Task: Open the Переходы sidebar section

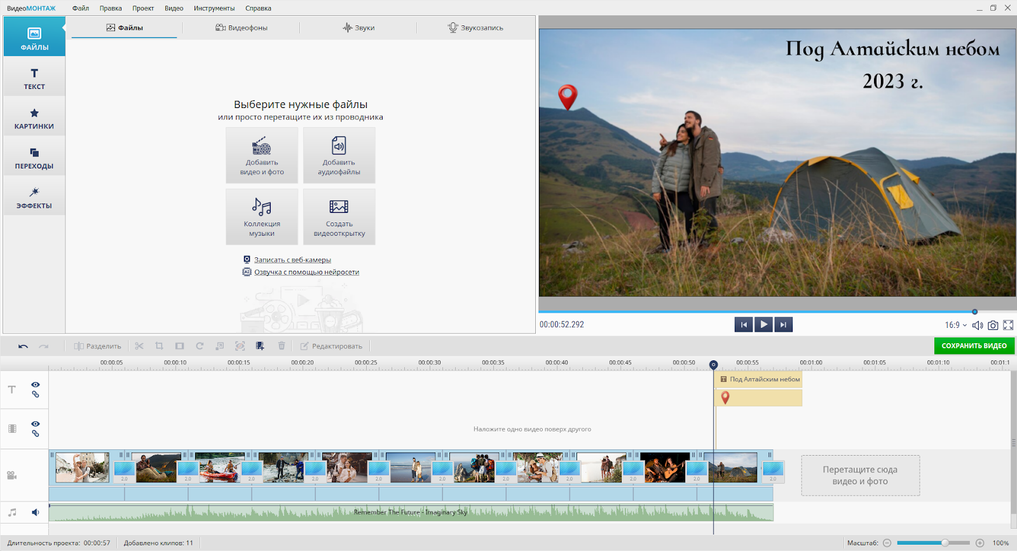Action: coord(34,157)
